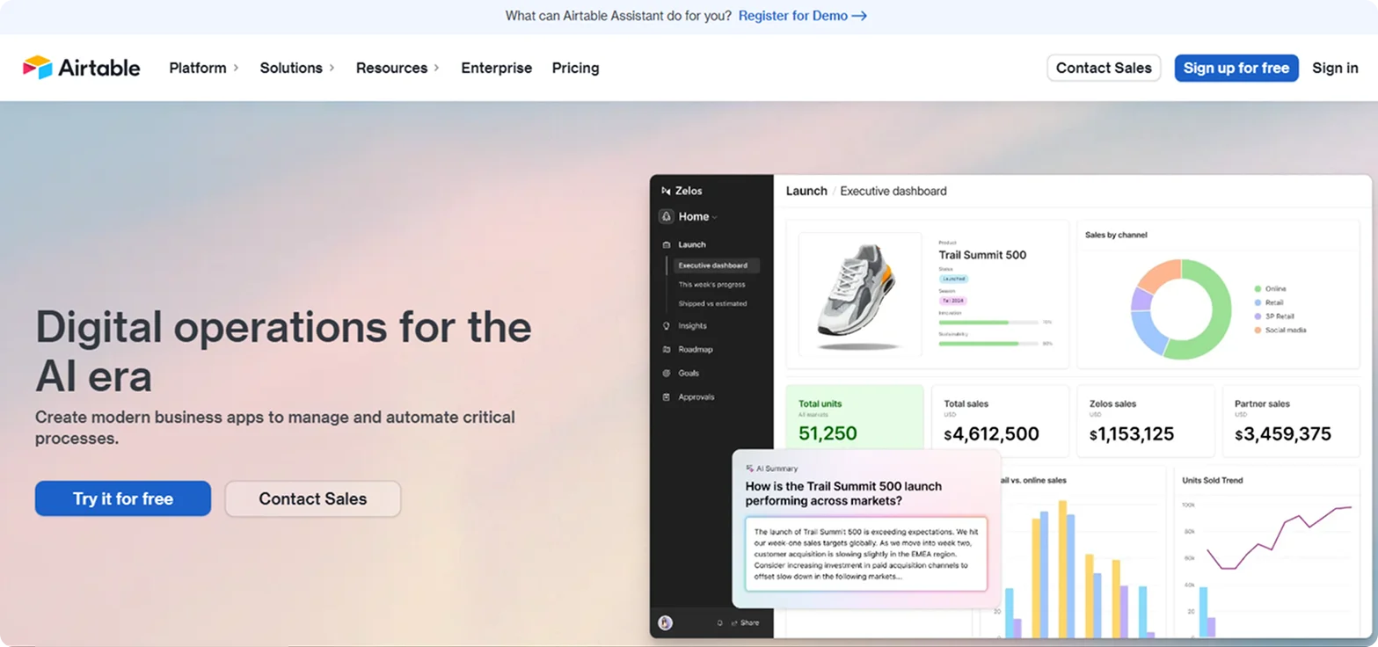Click the Total units value 51,250

(x=828, y=433)
